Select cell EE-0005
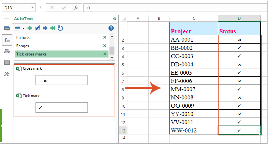Image resolution: width=268 pixels, height=144 pixels. tap(194, 73)
